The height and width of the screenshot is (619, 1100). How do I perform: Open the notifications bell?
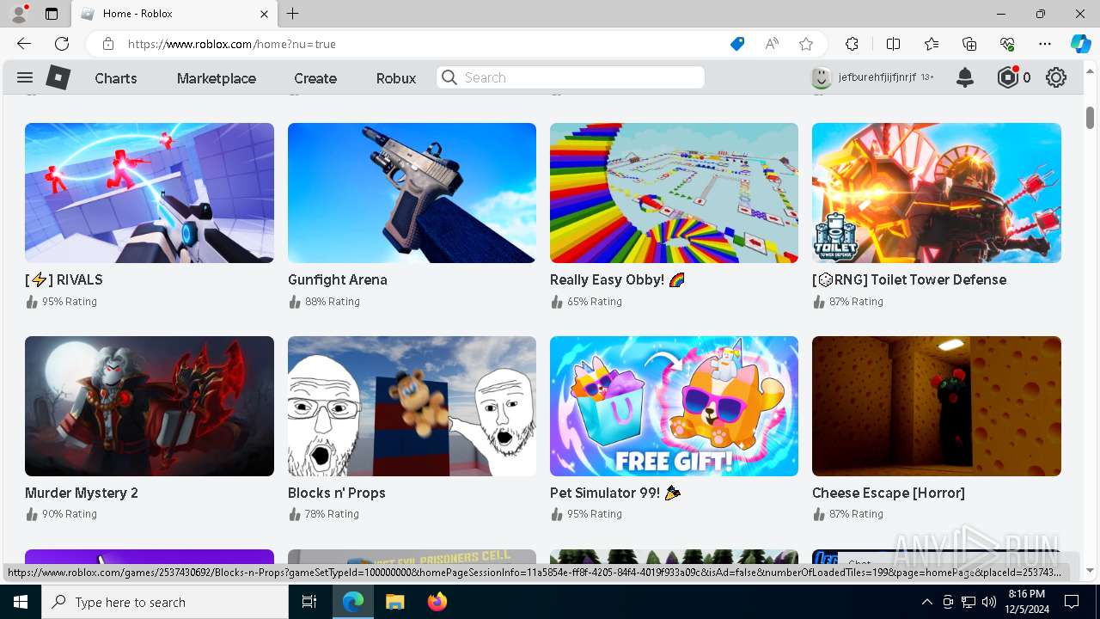coord(965,77)
